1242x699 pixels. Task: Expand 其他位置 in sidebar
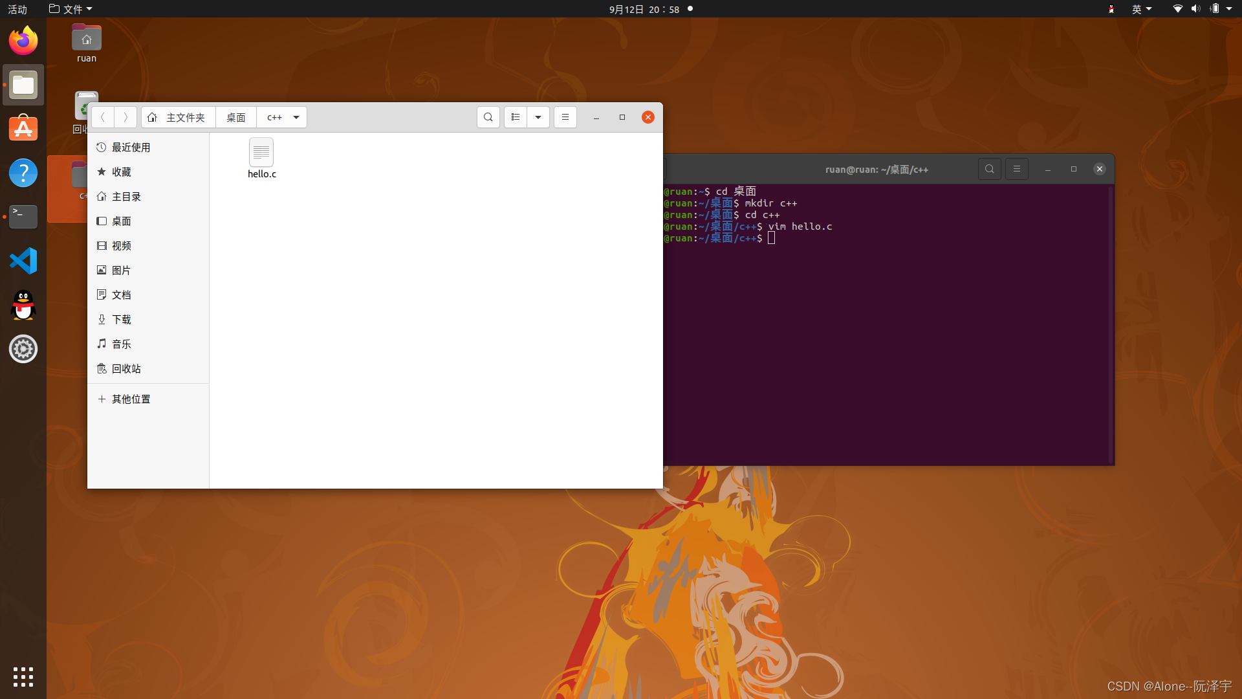tap(131, 399)
